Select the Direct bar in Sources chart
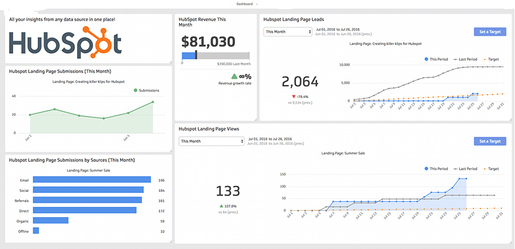Viewport: 515px width, 249px height. pyautogui.click(x=85, y=210)
